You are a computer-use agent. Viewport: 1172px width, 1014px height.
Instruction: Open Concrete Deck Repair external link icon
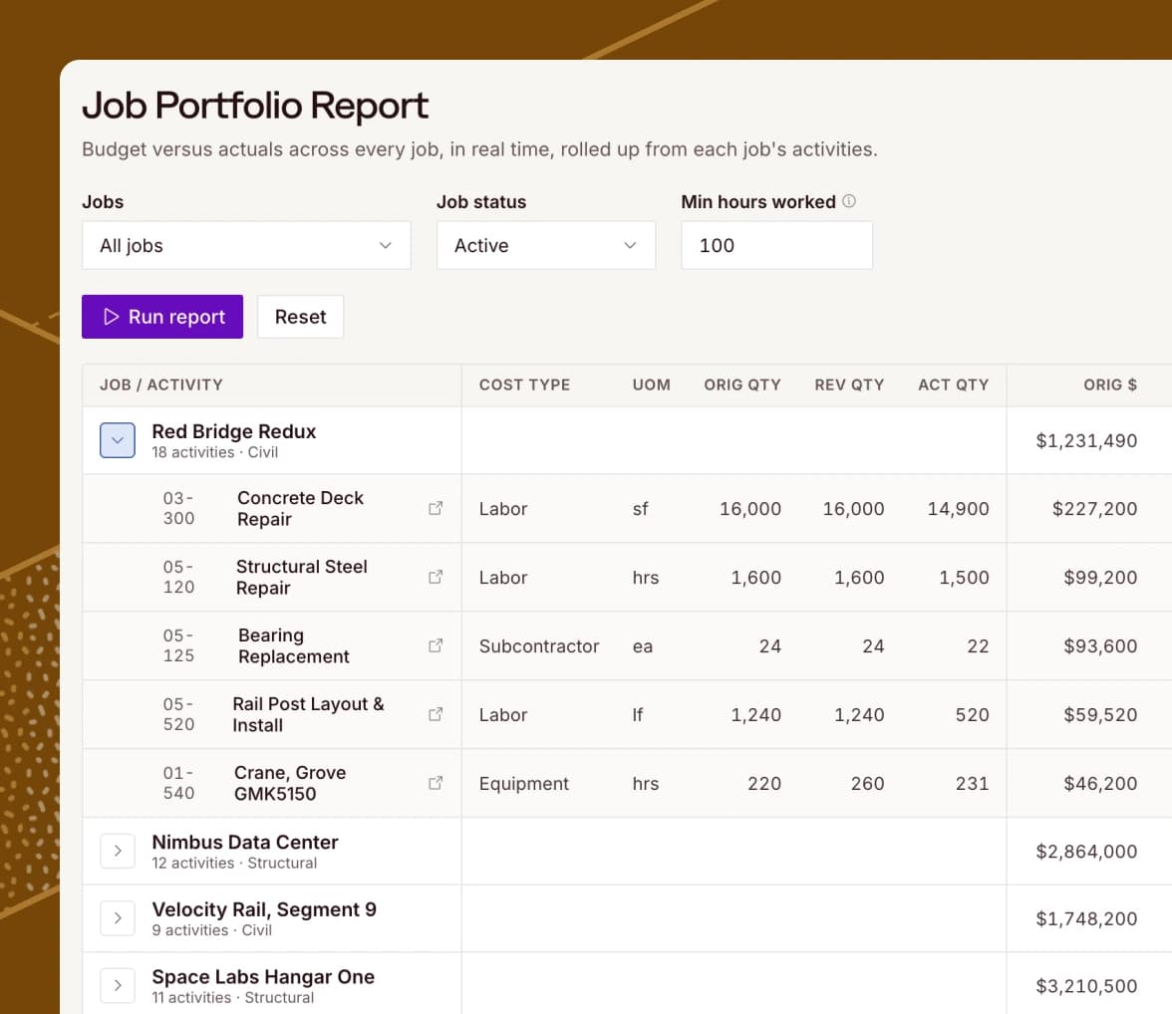click(436, 508)
